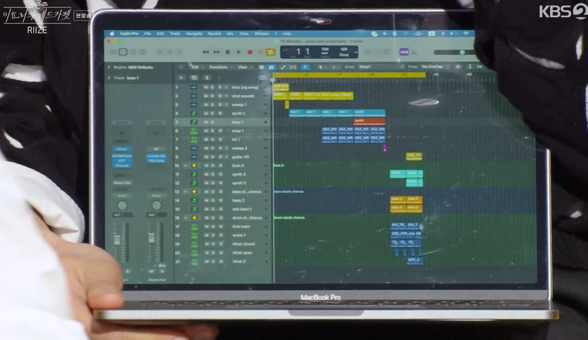Click the Stop button in the transport
This screenshot has height=340, width=588.
pos(227,52)
